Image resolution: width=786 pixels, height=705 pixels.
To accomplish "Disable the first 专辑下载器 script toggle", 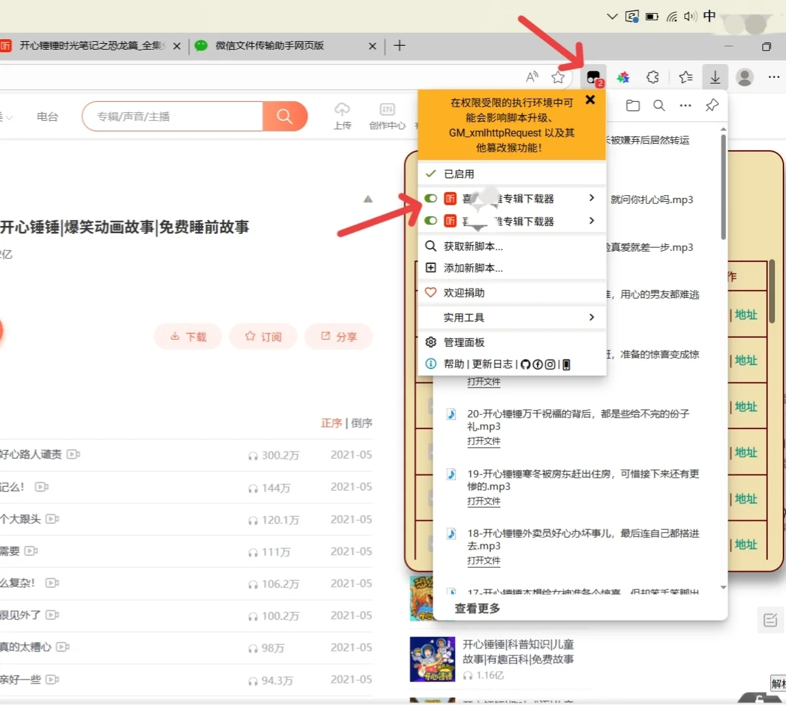I will coord(430,198).
